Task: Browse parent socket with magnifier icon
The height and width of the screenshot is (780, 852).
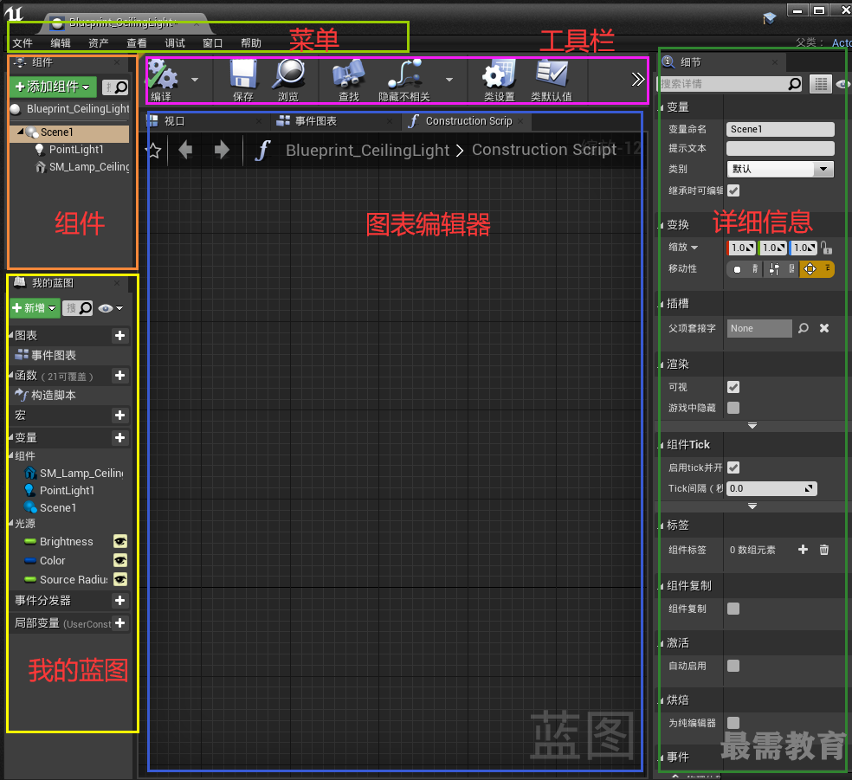Action: (804, 328)
